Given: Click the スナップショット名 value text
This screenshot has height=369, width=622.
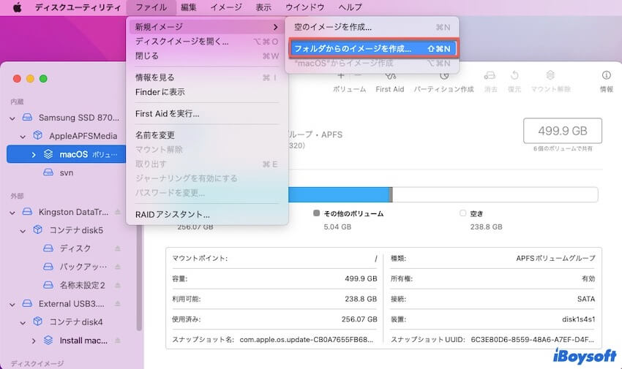Looking at the screenshot, I should pyautogui.click(x=306, y=339).
